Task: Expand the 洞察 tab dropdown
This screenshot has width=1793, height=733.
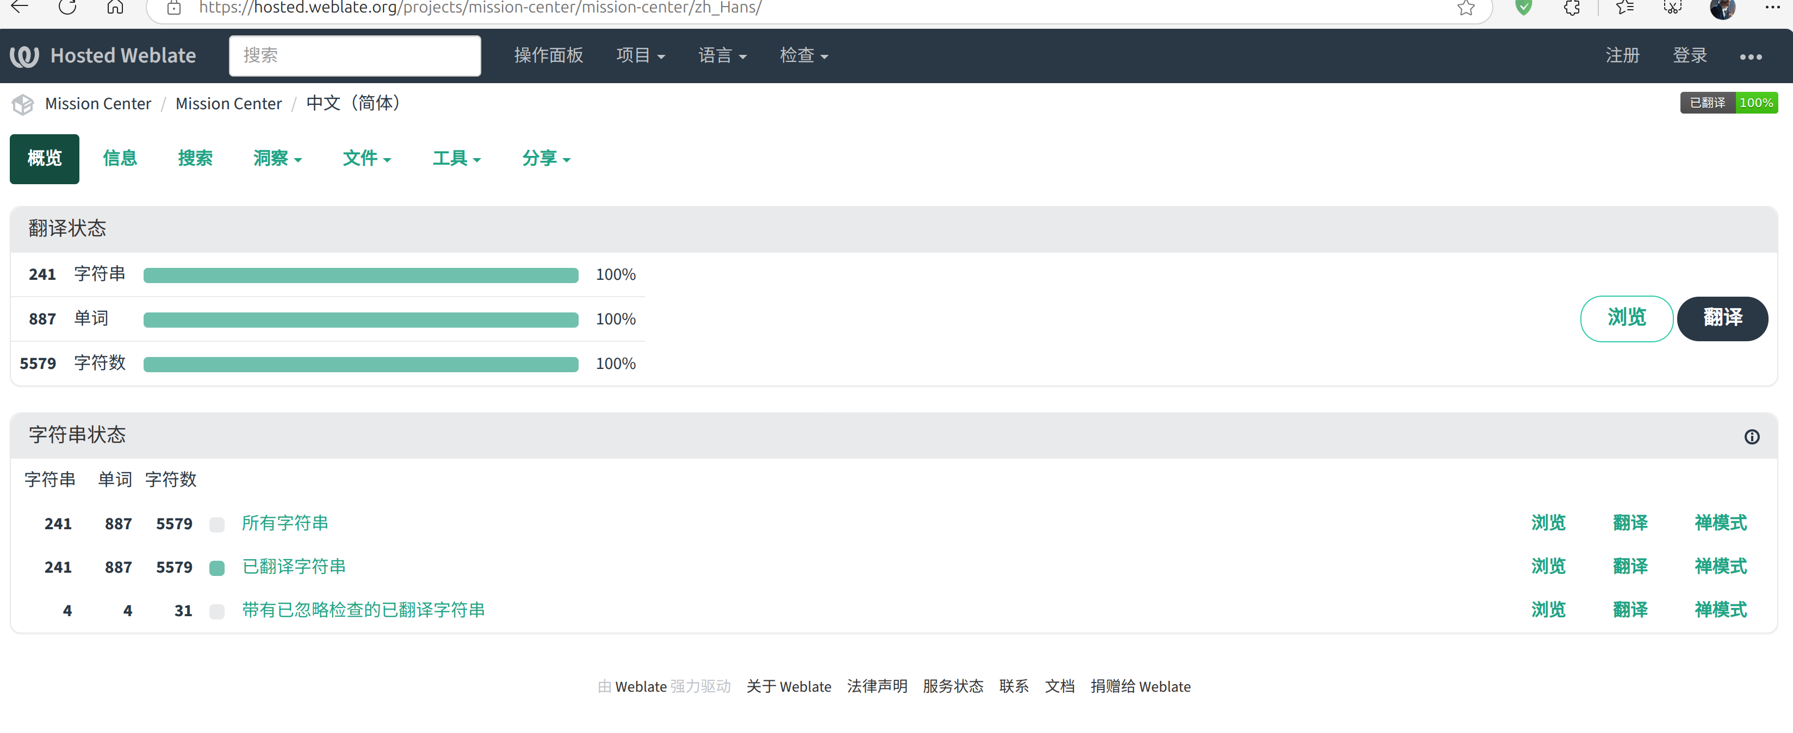Action: coord(278,159)
